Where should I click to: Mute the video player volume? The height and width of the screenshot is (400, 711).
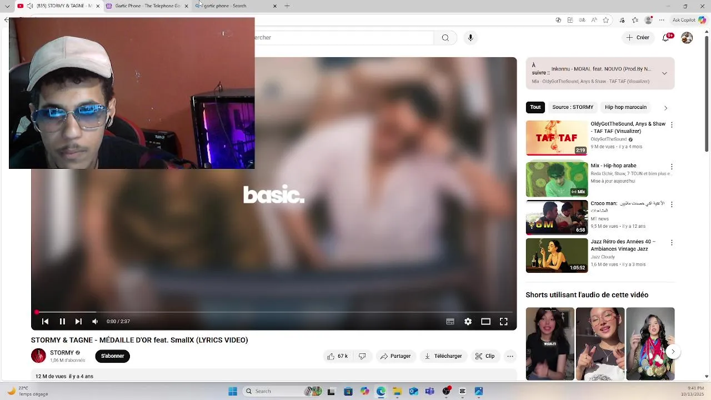95,321
